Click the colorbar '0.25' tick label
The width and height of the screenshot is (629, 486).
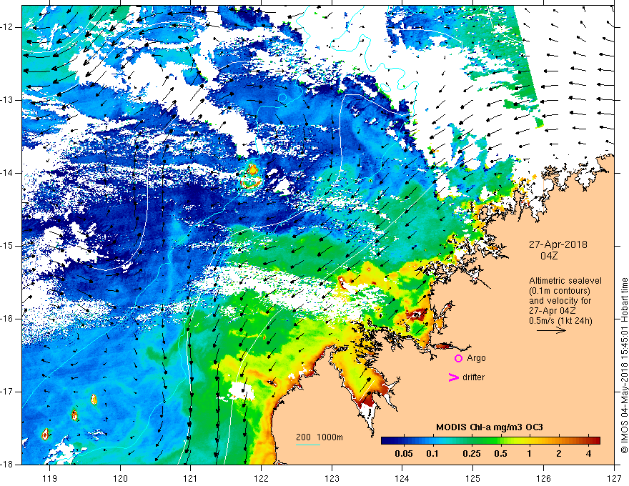[471, 454]
